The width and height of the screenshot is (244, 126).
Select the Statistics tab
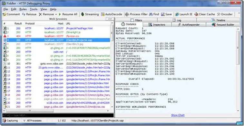point(129,24)
